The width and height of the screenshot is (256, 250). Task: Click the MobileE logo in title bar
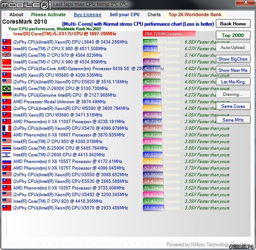point(26,5)
